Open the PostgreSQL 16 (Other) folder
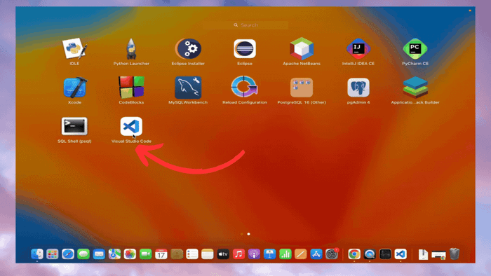Image resolution: width=491 pixels, height=276 pixels. (x=302, y=88)
